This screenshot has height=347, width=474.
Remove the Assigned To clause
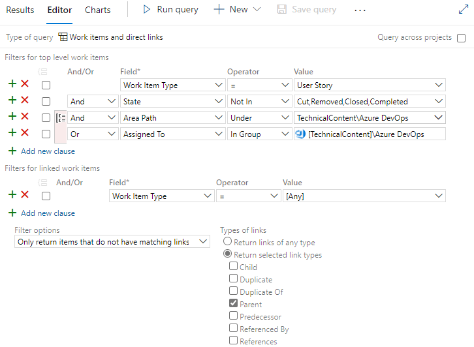pos(25,132)
